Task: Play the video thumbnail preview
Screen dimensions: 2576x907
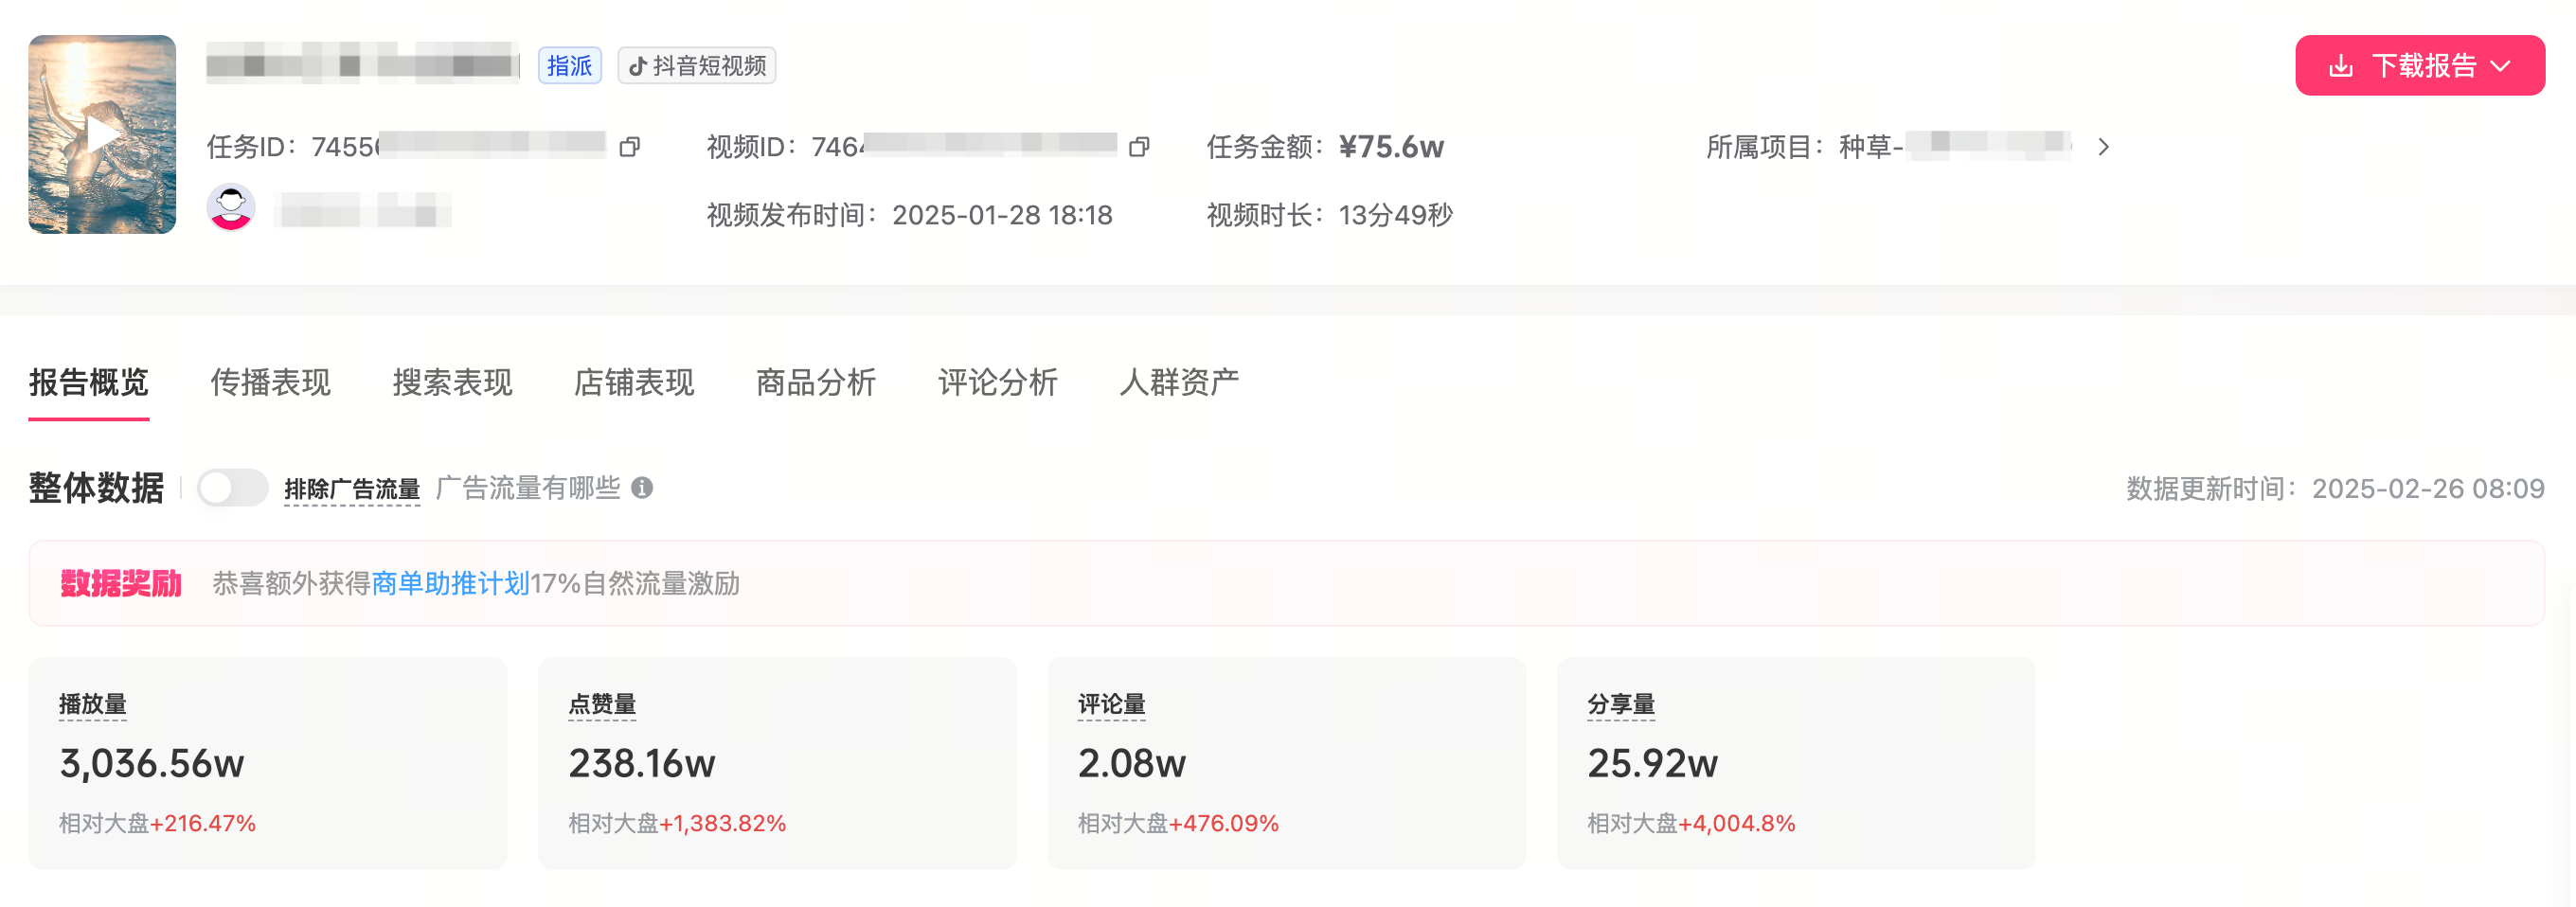Action: coord(102,134)
